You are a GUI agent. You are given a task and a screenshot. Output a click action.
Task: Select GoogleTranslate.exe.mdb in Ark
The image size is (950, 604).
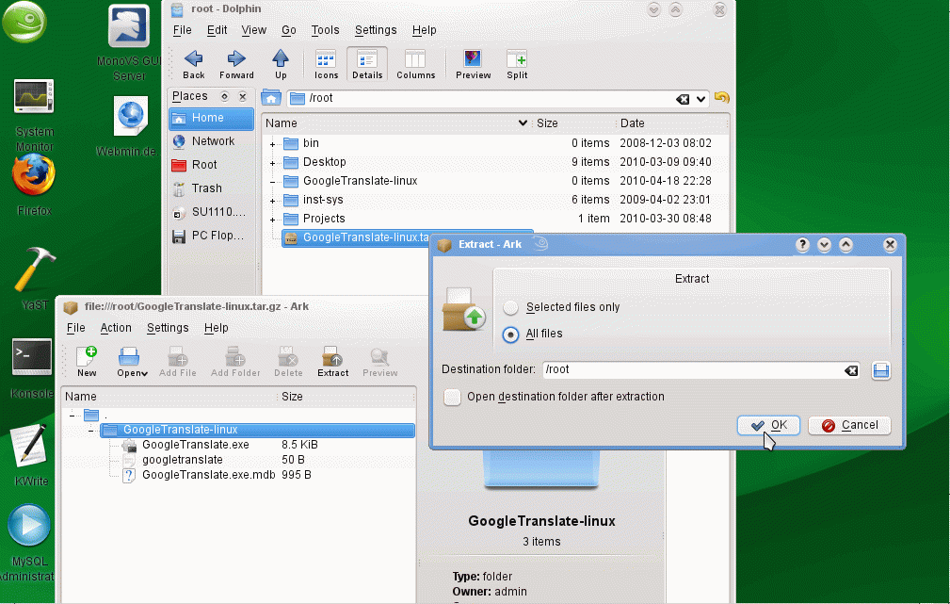coord(208,476)
